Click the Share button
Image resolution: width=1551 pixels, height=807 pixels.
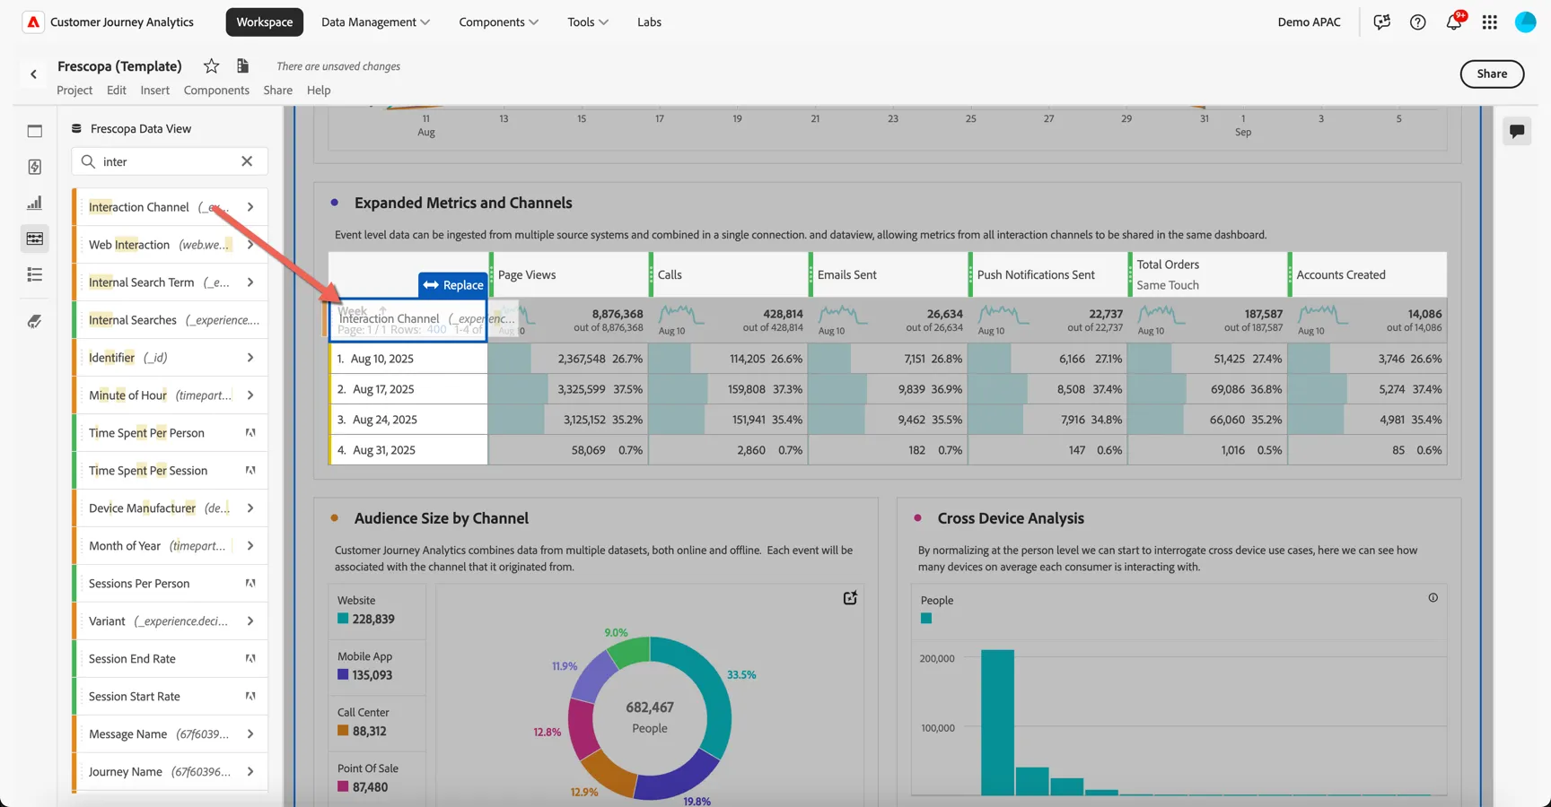[x=1492, y=74]
